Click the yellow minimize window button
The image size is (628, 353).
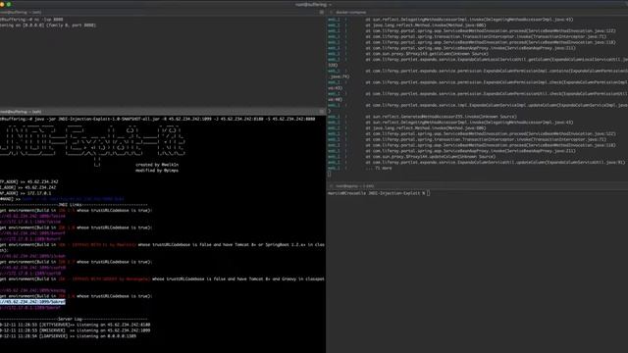point(2,4)
